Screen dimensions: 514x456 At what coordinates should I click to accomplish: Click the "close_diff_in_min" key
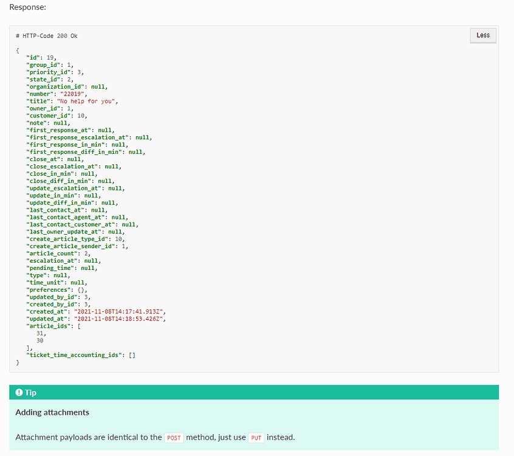60,181
